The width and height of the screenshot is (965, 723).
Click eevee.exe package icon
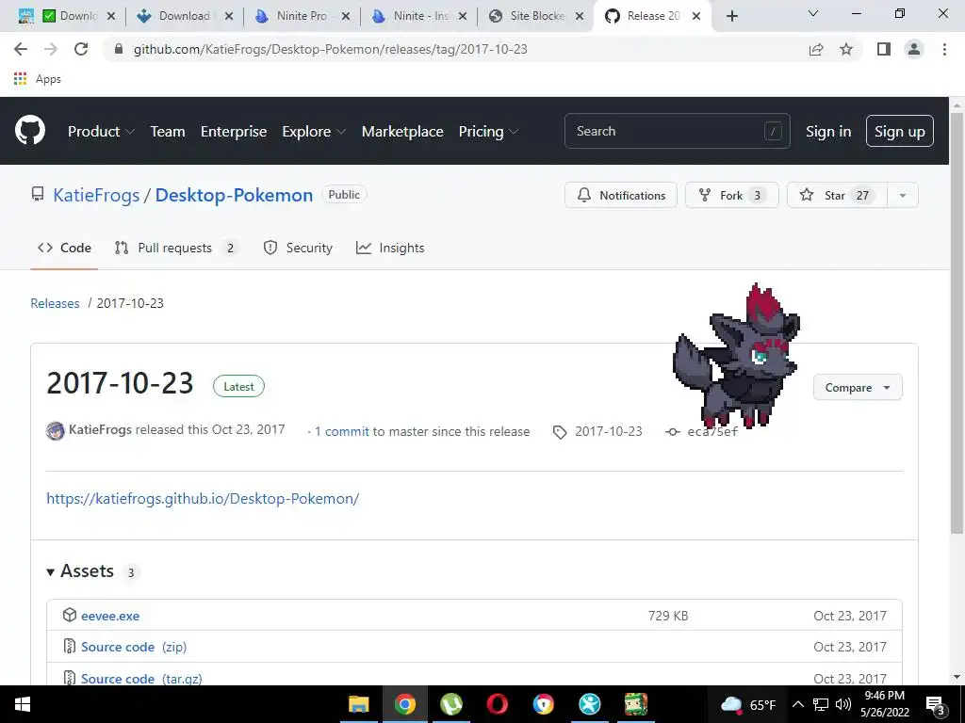(x=70, y=615)
